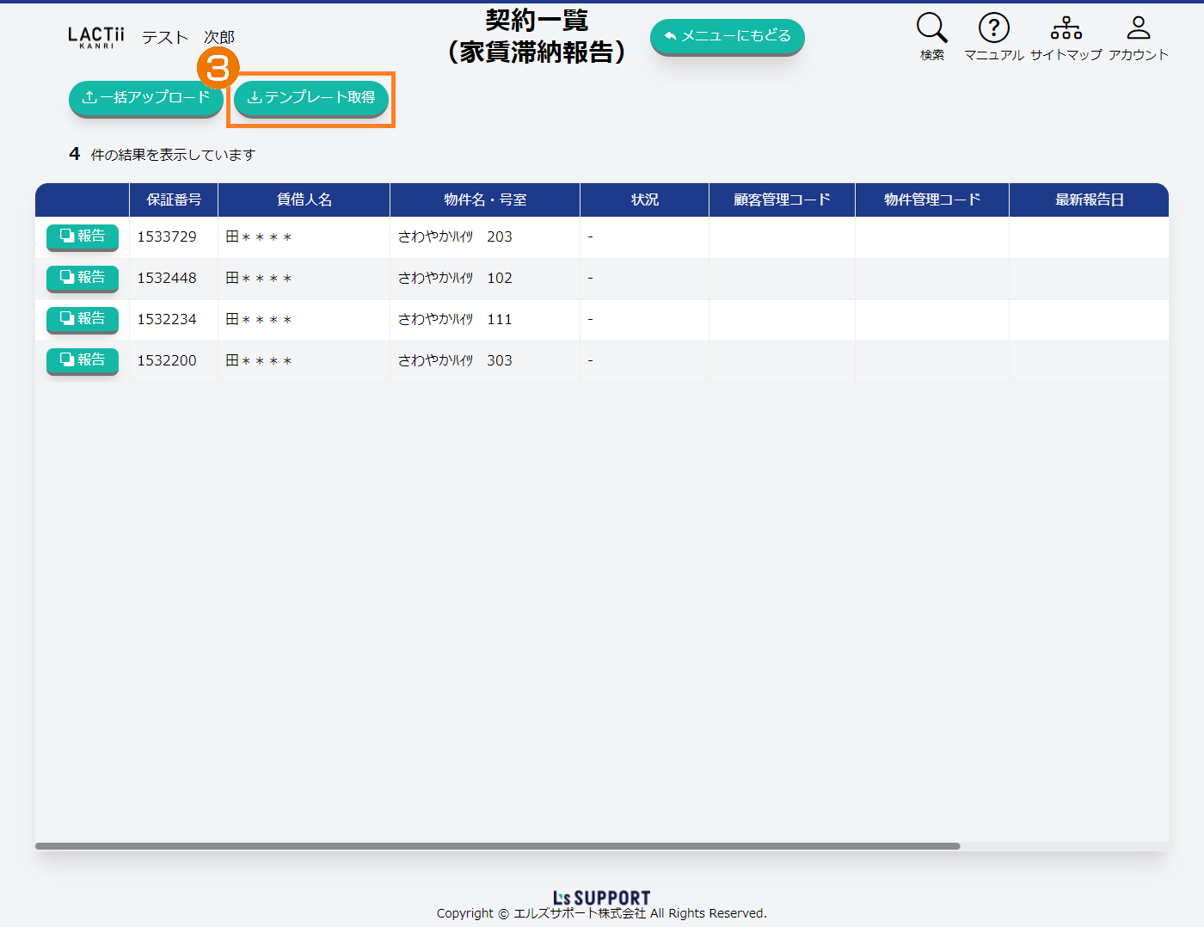The width and height of the screenshot is (1204, 927).
Task: Go back with メニューにもどる button
Action: pyautogui.click(x=727, y=36)
